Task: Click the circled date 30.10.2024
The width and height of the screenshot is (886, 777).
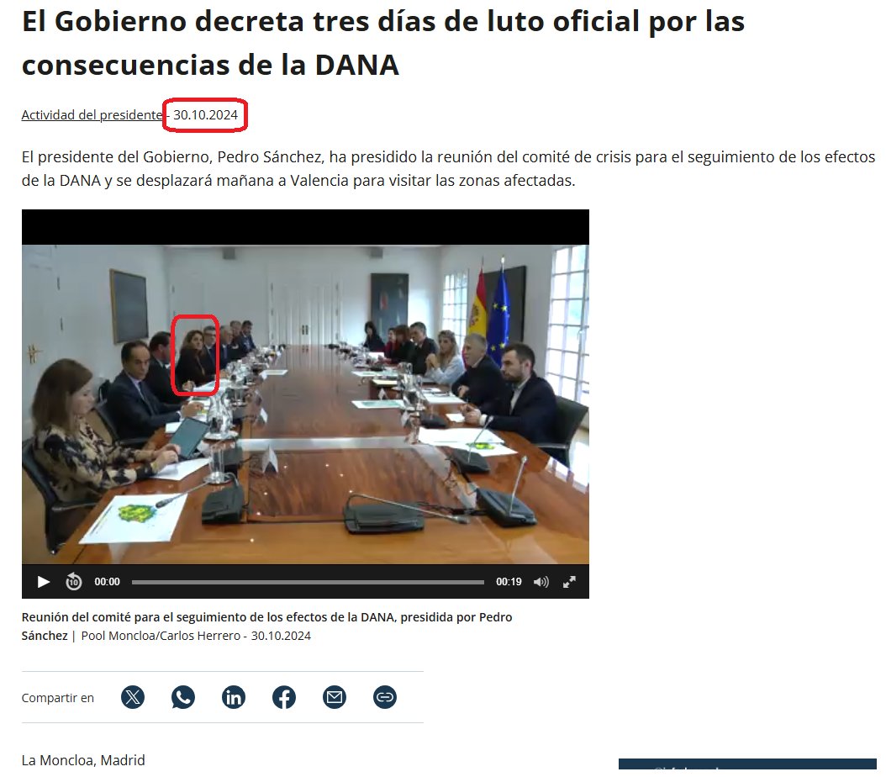Action: [204, 117]
